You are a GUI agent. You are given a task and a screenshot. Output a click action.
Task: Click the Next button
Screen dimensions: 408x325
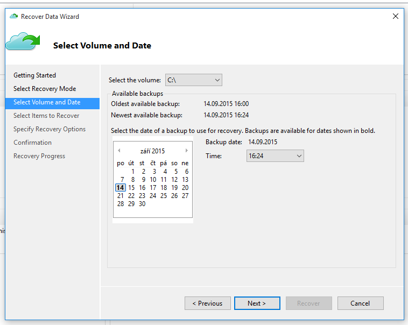tap(257, 303)
